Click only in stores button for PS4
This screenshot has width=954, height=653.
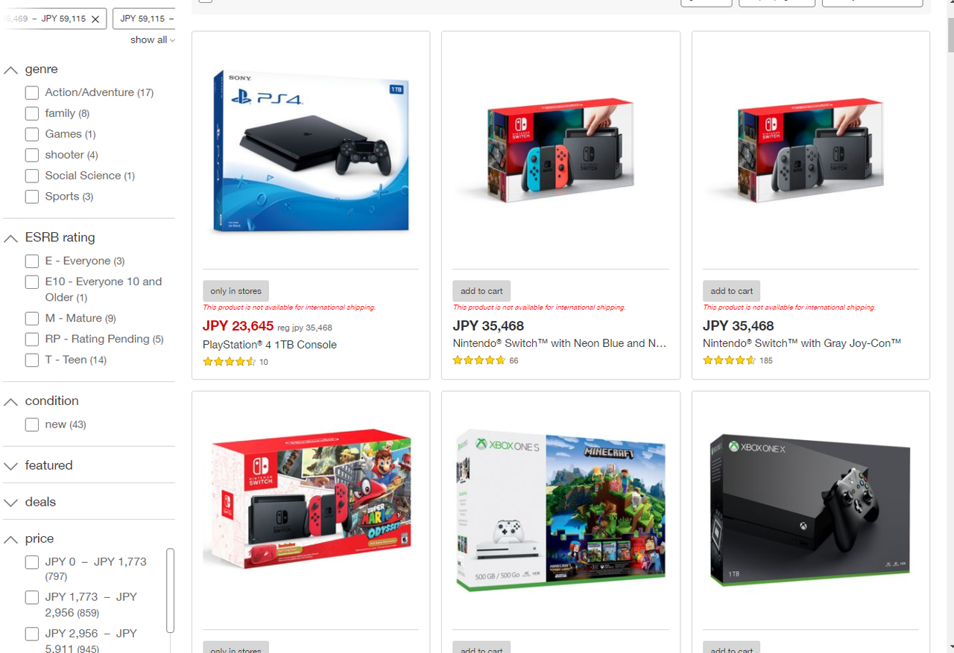(x=236, y=291)
